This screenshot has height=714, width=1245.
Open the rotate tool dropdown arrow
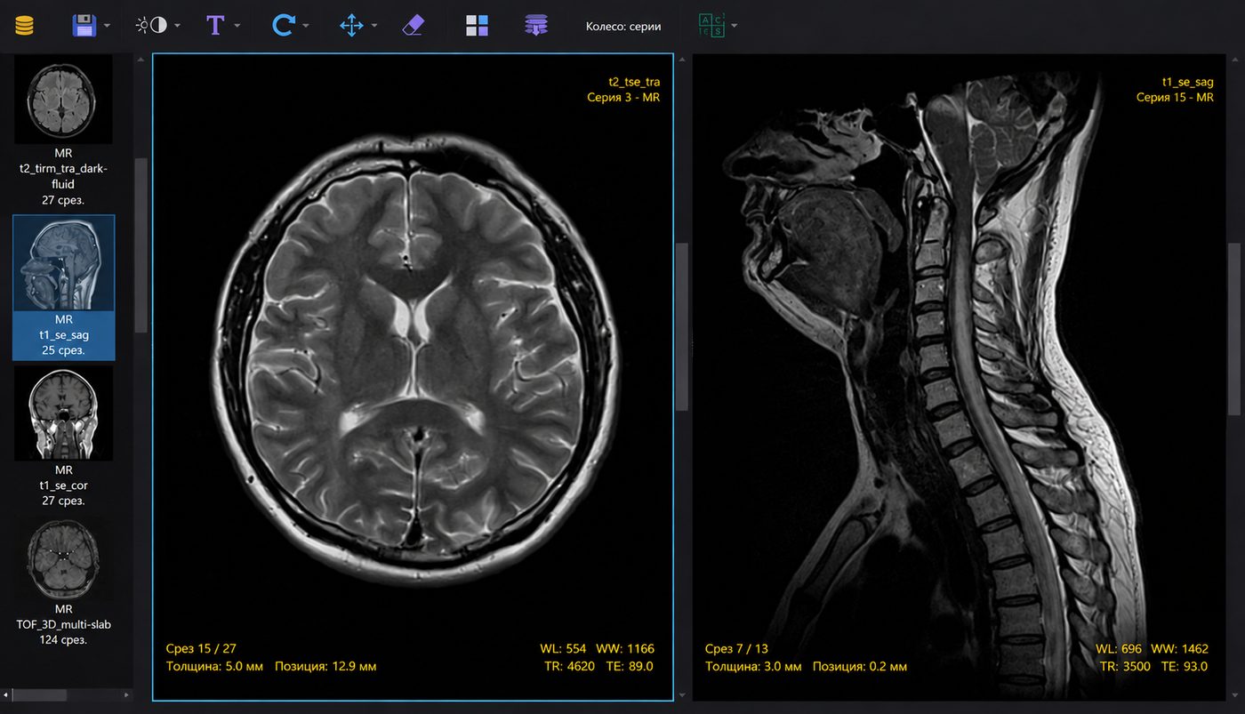coord(305,26)
